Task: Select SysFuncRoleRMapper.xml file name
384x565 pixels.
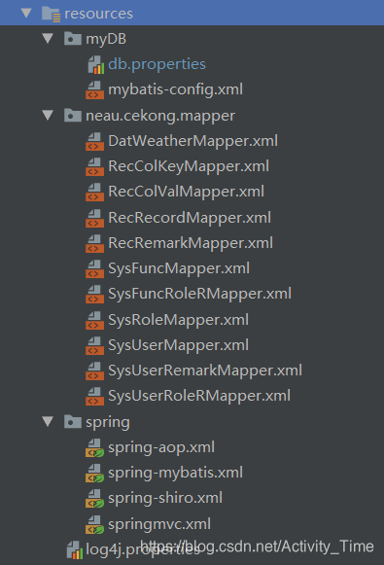Action: pyautogui.click(x=199, y=294)
